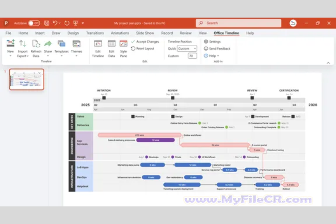Open the File tab
The image size is (336, 224).
pyautogui.click(x=8, y=33)
